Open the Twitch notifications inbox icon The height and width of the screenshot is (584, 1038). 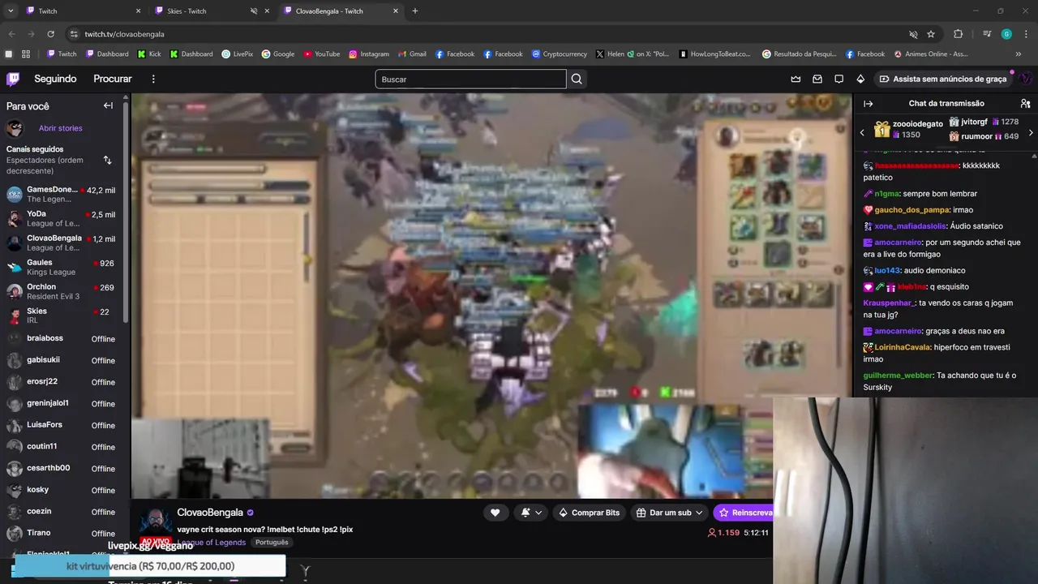817,79
